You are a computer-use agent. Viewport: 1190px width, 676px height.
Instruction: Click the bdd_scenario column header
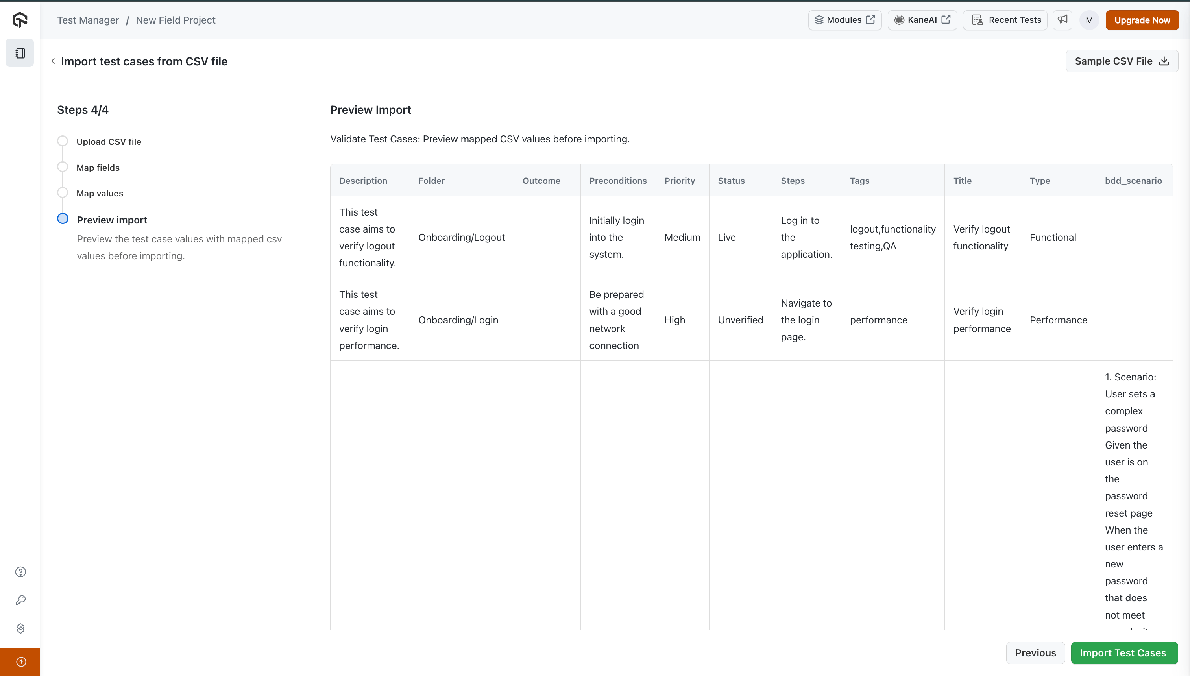(1133, 181)
